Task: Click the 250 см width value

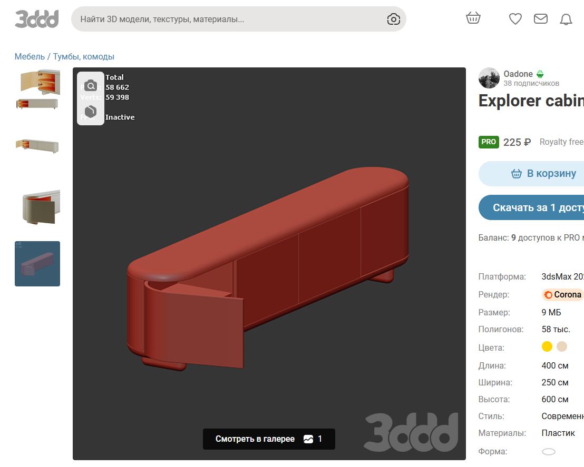Action: click(555, 383)
